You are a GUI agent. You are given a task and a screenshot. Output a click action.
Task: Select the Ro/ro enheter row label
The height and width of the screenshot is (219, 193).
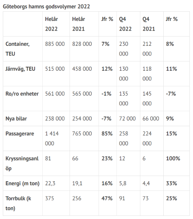click(x=22, y=94)
